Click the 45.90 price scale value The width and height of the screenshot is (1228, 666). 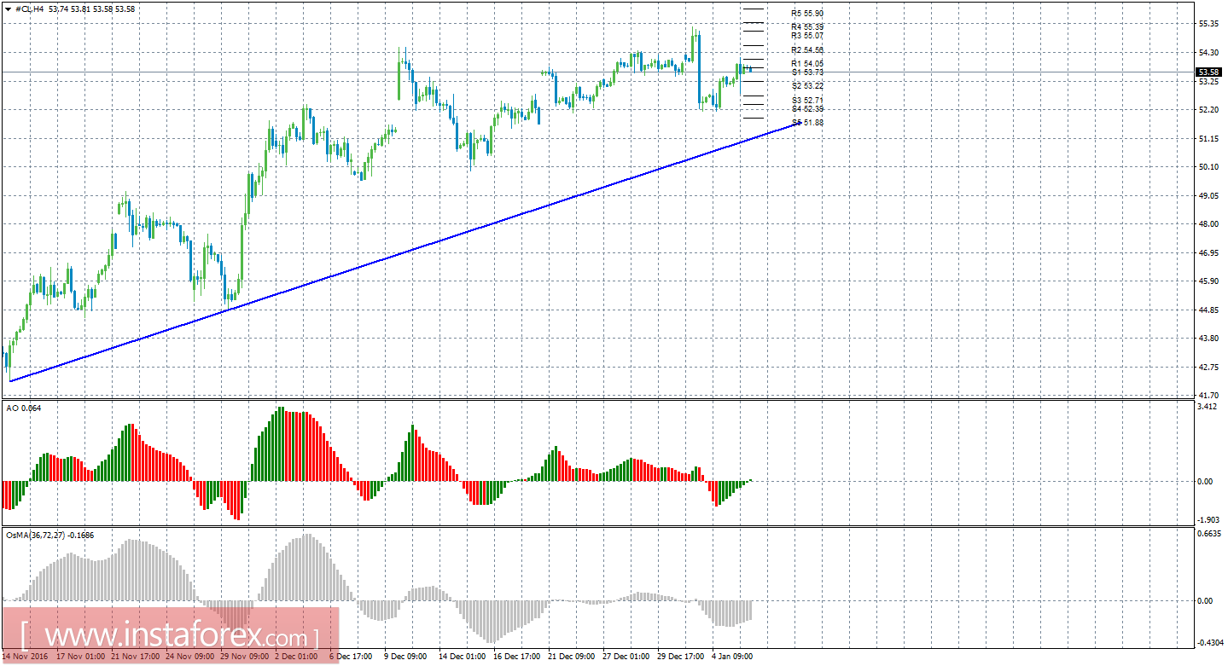1208,281
